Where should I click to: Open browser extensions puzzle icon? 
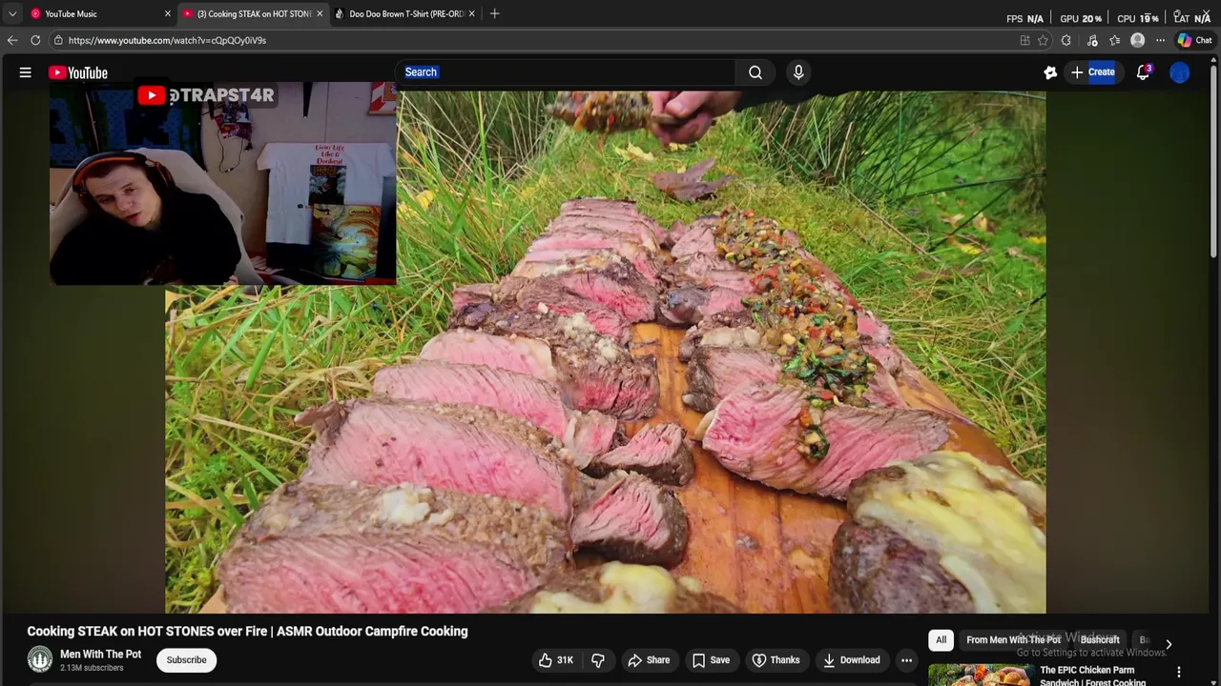point(1066,40)
